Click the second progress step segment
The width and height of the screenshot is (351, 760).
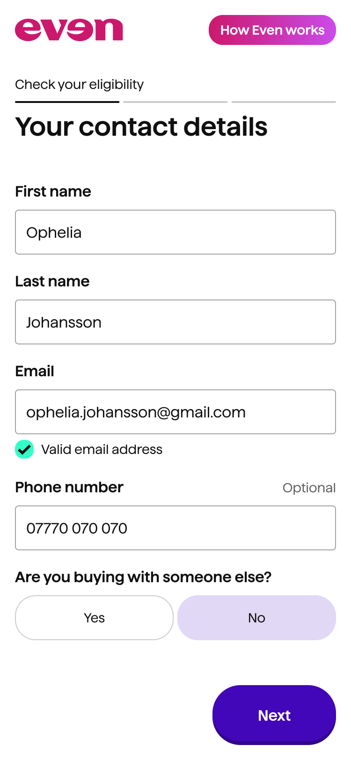click(175, 102)
